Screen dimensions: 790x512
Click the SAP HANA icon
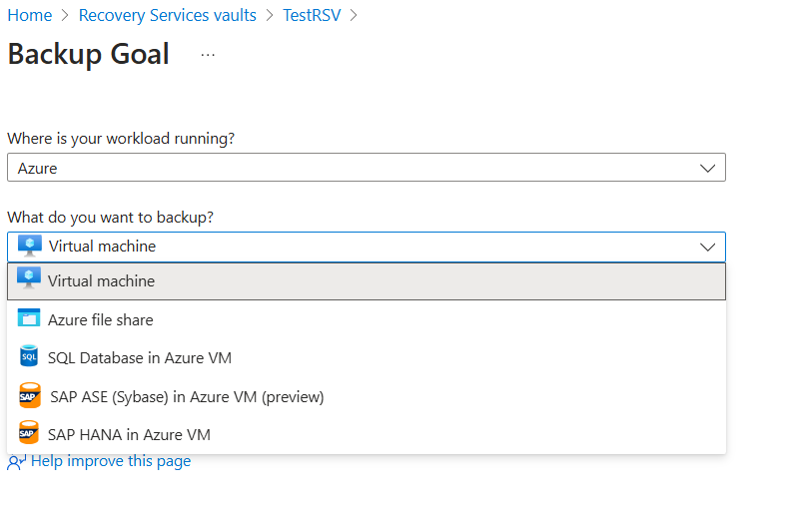click(29, 434)
